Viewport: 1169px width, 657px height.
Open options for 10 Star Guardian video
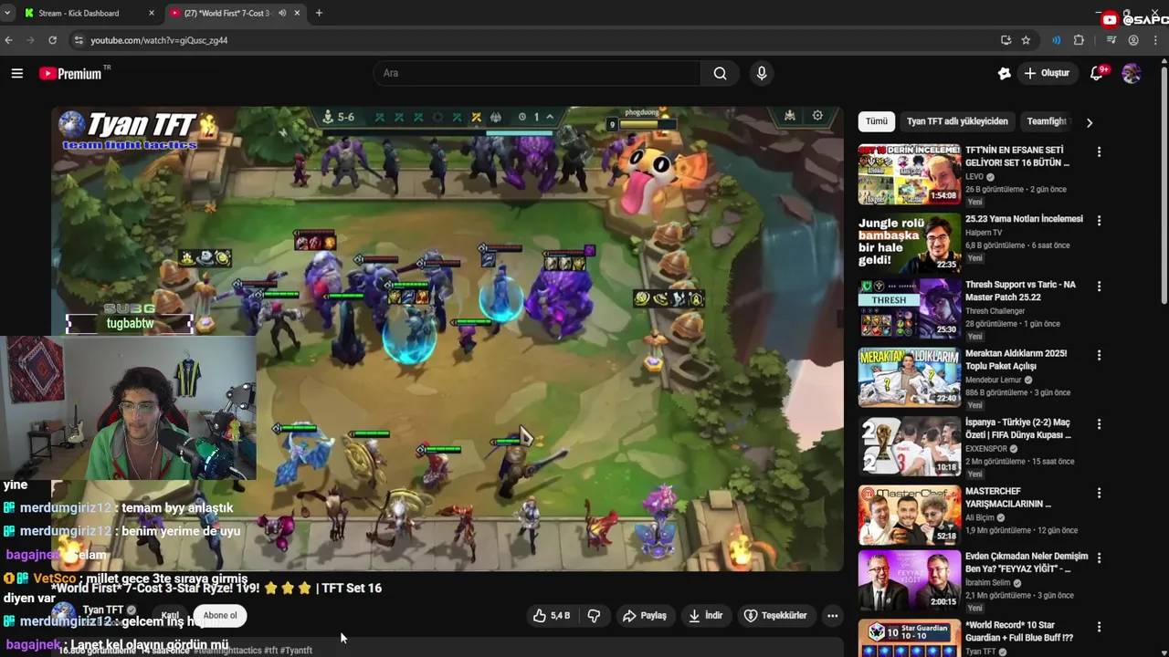pos(1099,627)
